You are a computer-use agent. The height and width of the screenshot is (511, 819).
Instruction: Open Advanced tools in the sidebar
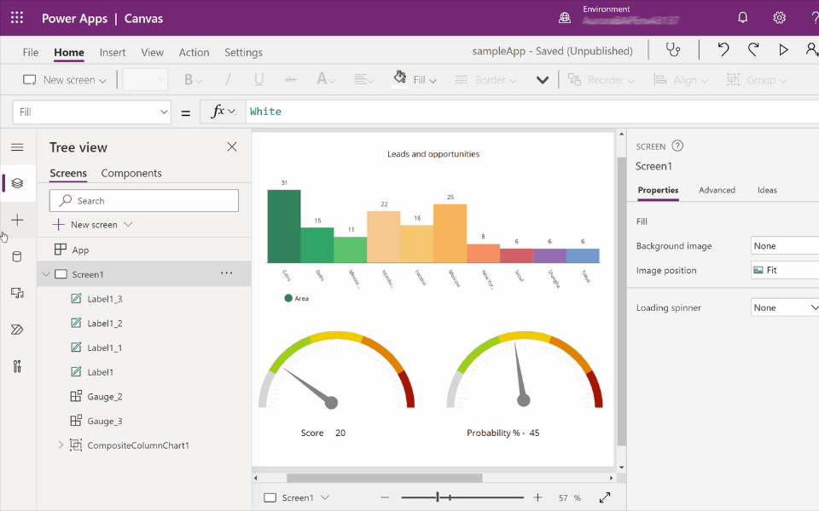tap(17, 366)
